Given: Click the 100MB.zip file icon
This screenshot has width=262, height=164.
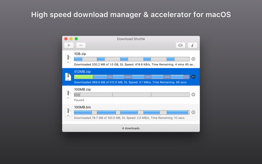Looking at the screenshot, I should pos(68,95).
